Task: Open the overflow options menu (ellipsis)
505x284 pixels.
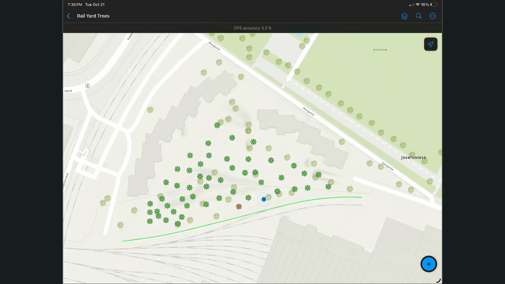Action: [x=432, y=16]
